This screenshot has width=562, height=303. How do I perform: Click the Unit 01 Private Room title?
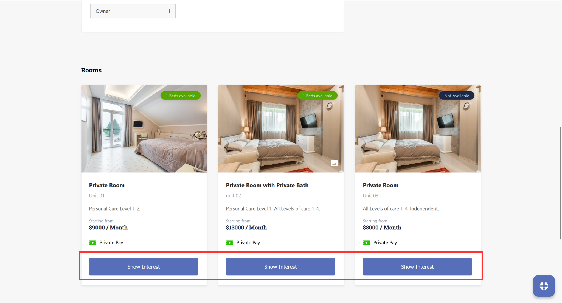coord(107,185)
